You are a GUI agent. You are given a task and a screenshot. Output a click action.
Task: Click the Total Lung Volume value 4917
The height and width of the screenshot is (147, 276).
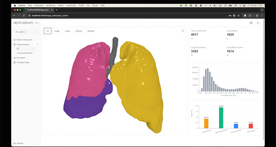[195, 35]
